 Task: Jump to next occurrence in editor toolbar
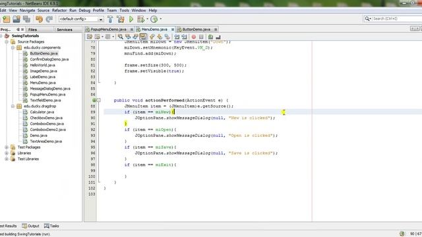pyautogui.click(x=135, y=37)
